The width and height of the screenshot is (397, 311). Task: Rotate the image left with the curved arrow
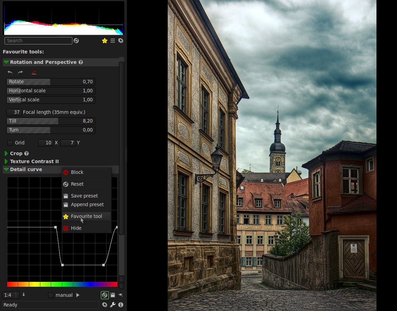point(10,73)
